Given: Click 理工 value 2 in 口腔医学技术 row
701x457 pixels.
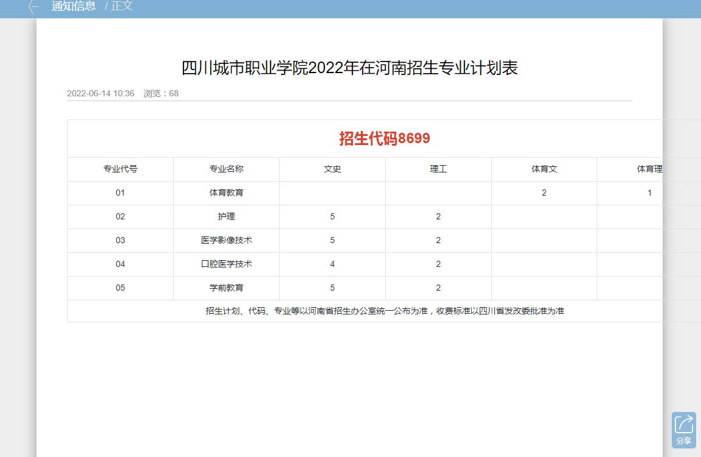Looking at the screenshot, I should (x=438, y=264).
